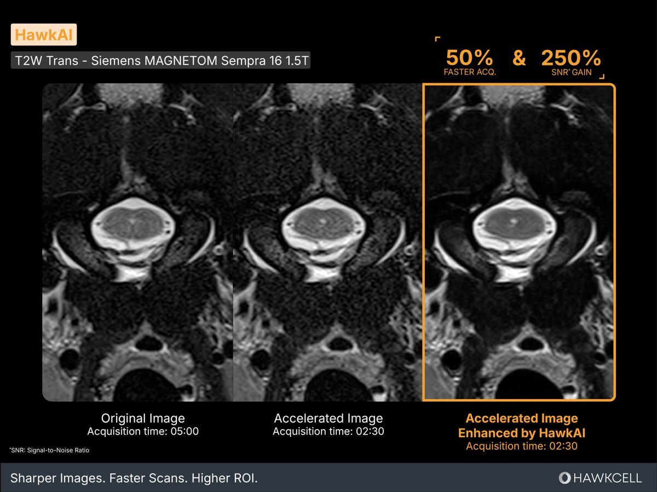Open the middle Accelerated Image MRI scan
Screen dimensions: 657x492
[328, 242]
